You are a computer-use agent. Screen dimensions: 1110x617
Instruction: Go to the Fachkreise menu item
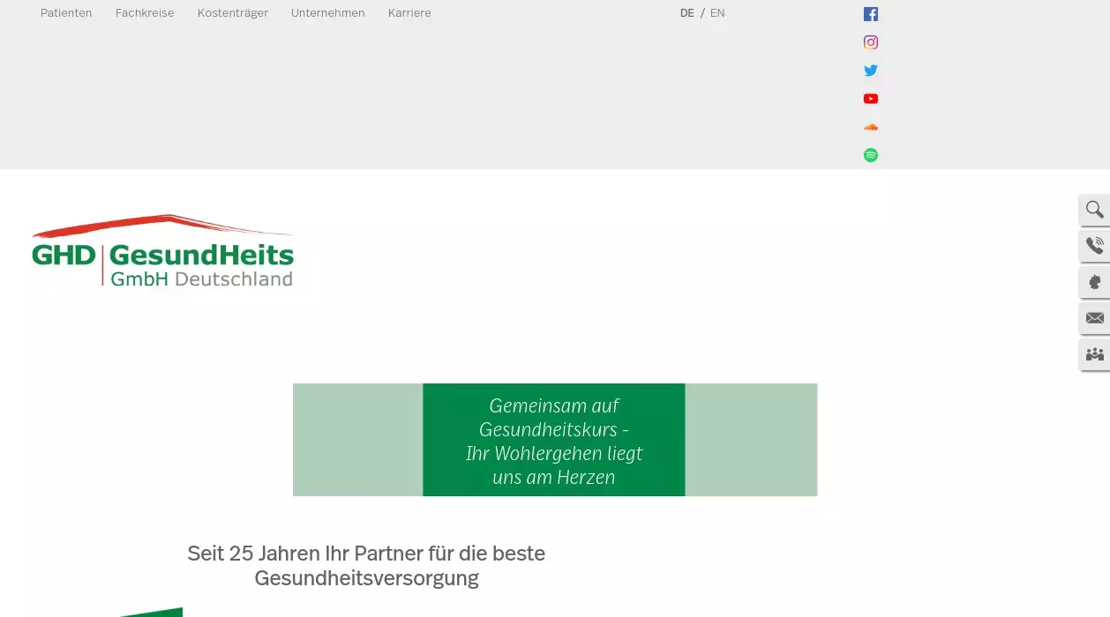145,13
